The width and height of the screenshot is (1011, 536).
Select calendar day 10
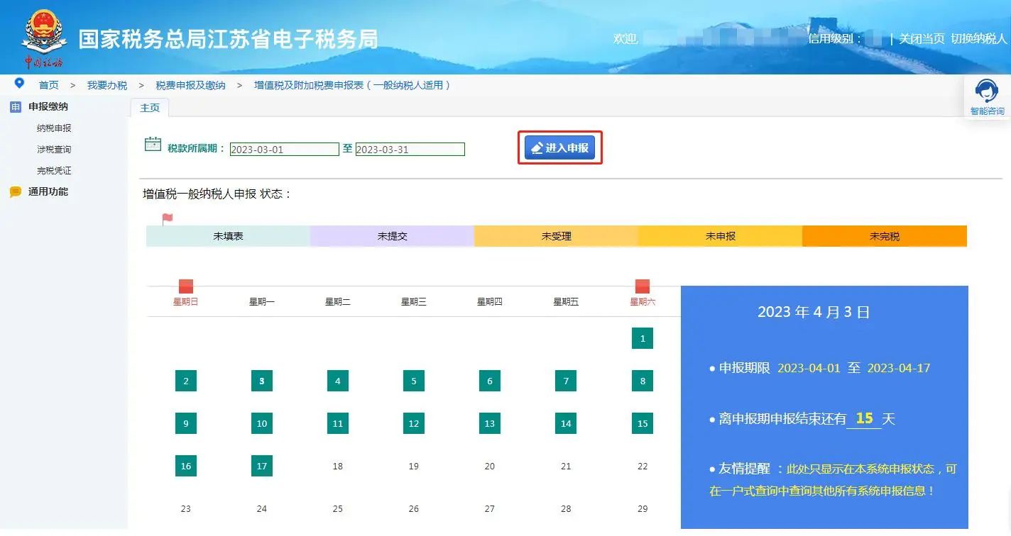pyautogui.click(x=262, y=423)
